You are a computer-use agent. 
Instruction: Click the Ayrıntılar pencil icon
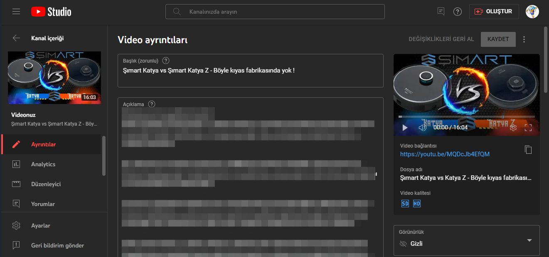coord(16,144)
